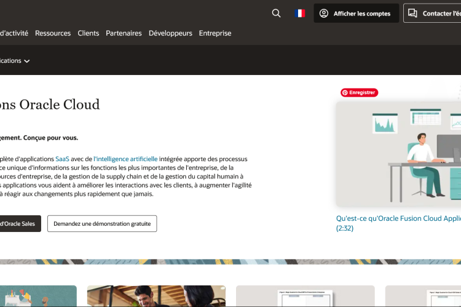Open the teal illustrated card at the bottom
The height and width of the screenshot is (307, 461).
[37, 296]
